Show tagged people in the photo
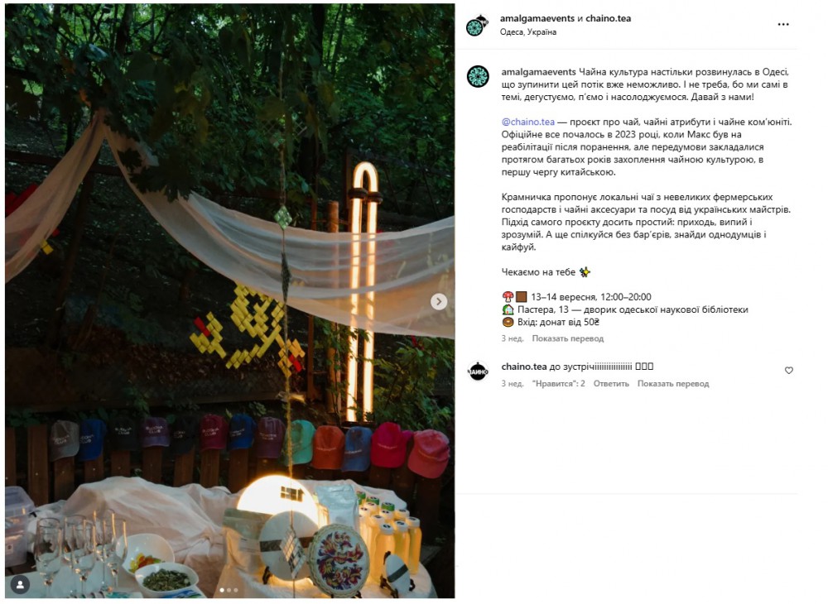 (20, 584)
